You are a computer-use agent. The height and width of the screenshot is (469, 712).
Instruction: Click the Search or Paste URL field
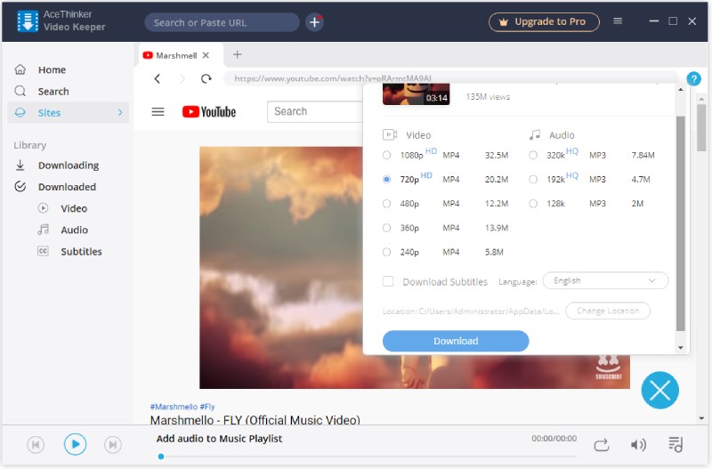222,22
